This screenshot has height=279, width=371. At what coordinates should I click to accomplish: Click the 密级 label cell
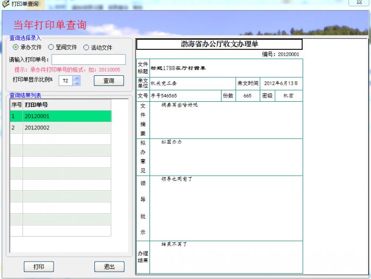(267, 95)
